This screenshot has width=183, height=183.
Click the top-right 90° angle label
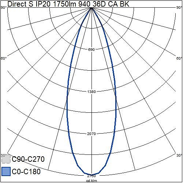point(179,8)
